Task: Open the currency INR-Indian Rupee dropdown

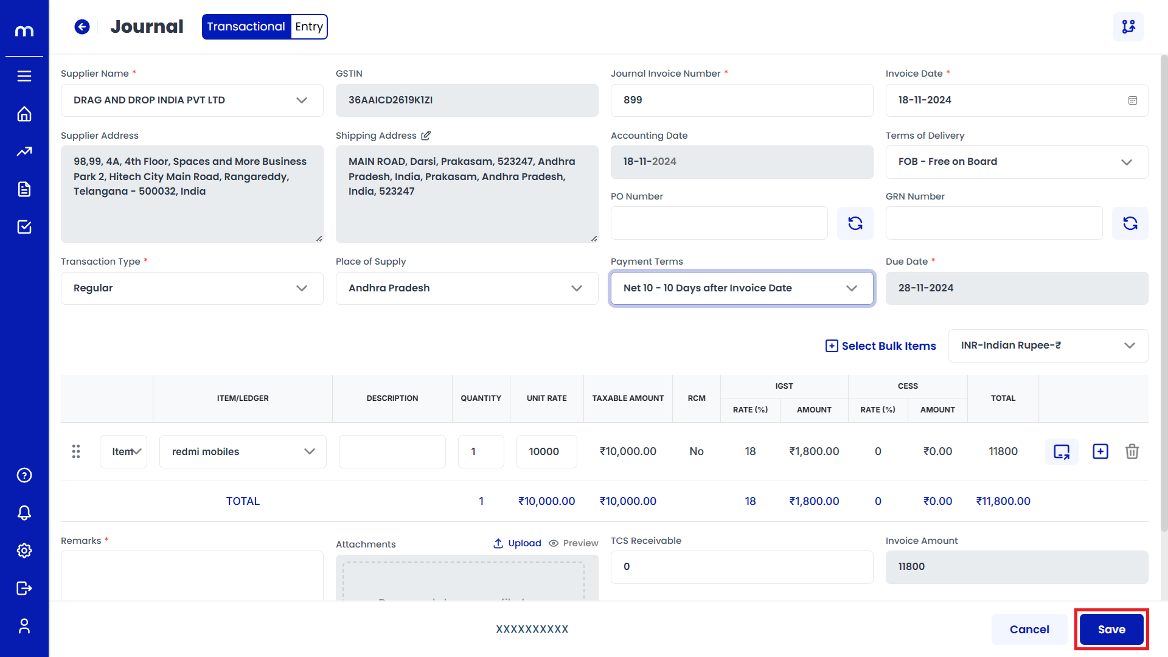Action: 1048,346
